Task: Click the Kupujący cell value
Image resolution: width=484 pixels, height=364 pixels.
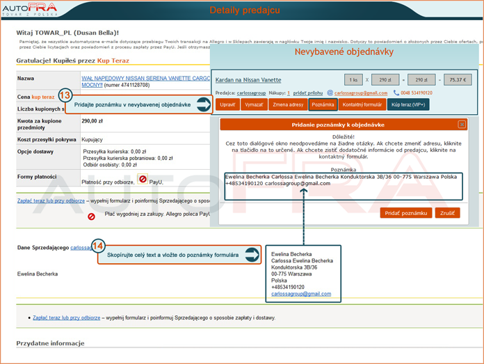Action: tap(92, 140)
